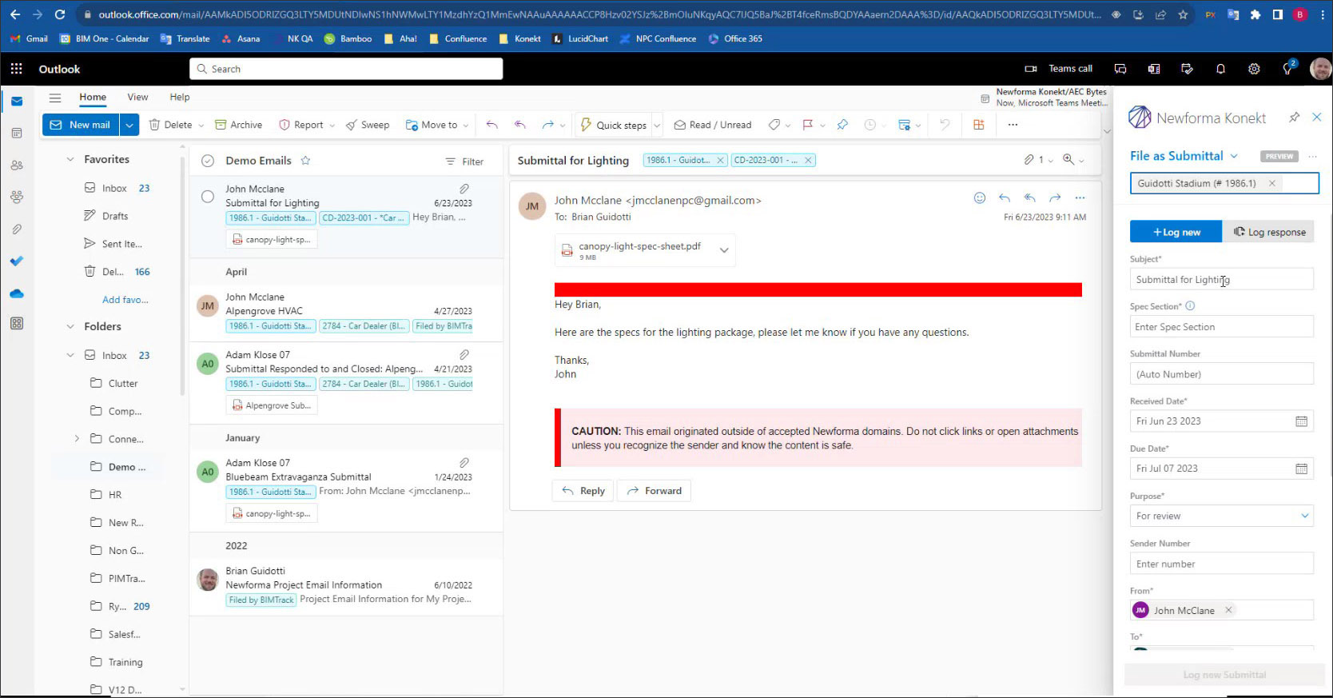Select all messages circle in Demo Emails
Viewport: 1333px width, 698px height.
208,161
